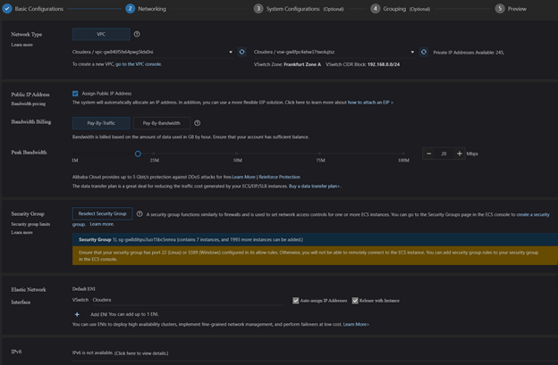Refresh the VPC list
The image size is (558, 365).
point(241,52)
